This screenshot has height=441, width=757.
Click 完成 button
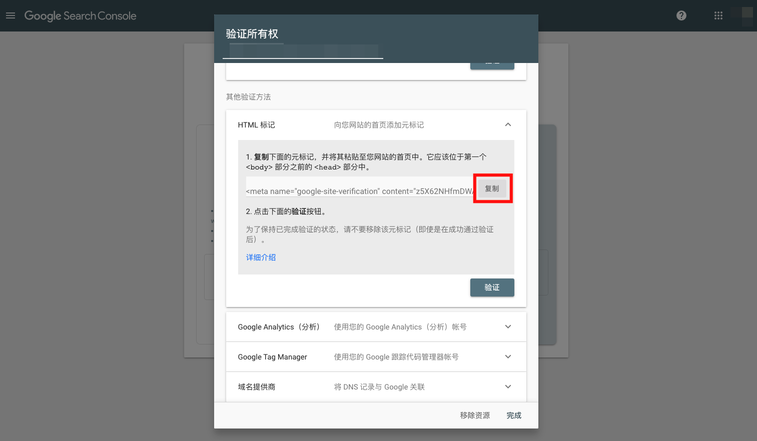coord(514,415)
